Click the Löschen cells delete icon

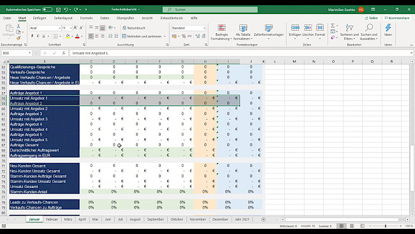(308, 27)
